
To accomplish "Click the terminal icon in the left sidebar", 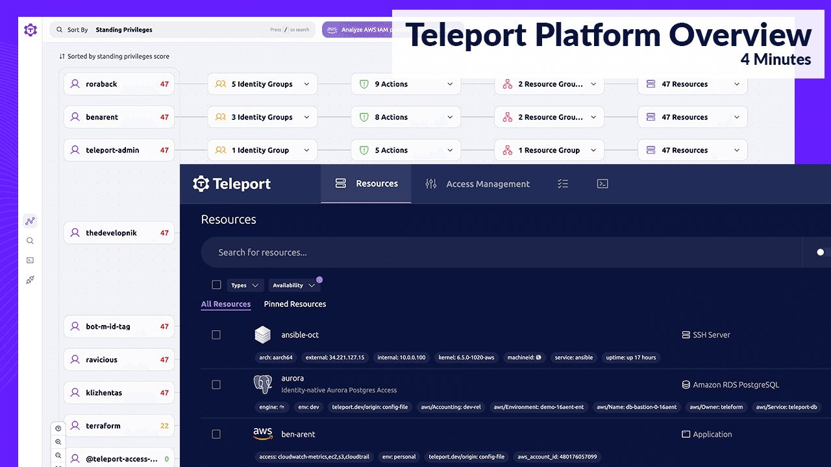I will (x=30, y=260).
